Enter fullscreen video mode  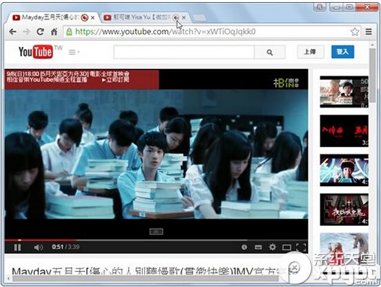click(x=301, y=248)
